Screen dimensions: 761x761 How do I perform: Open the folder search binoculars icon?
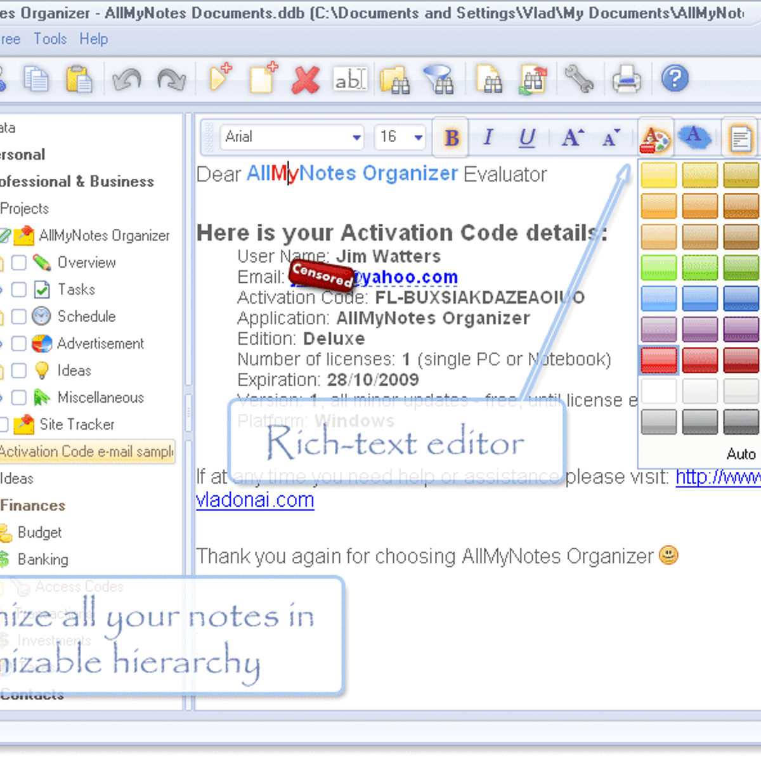394,80
